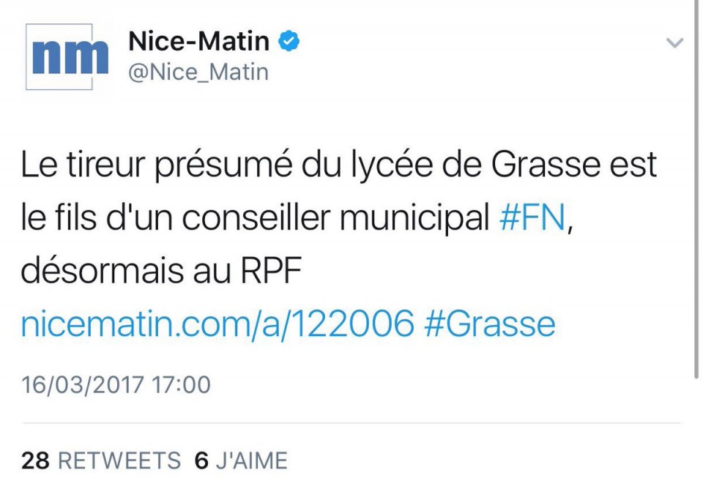Click the text "désormais au RPF"
This screenshot has height=497, width=703.
[161, 272]
